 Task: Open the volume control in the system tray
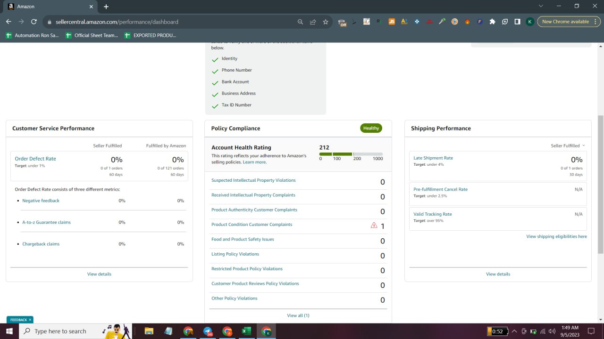552,331
